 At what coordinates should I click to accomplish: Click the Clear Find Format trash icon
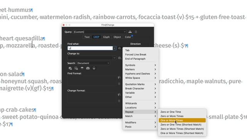coord(119,84)
